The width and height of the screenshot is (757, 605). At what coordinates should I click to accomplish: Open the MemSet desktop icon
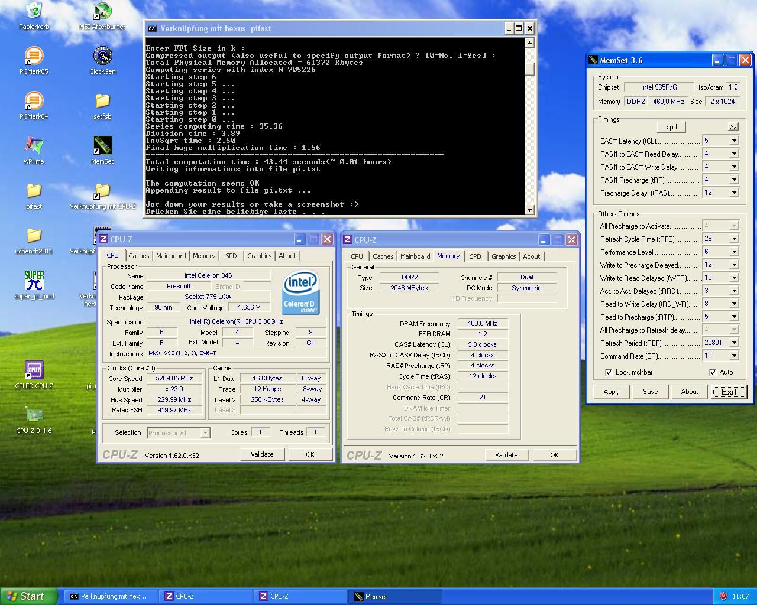(102, 150)
